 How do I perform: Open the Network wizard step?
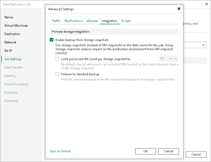10,42
